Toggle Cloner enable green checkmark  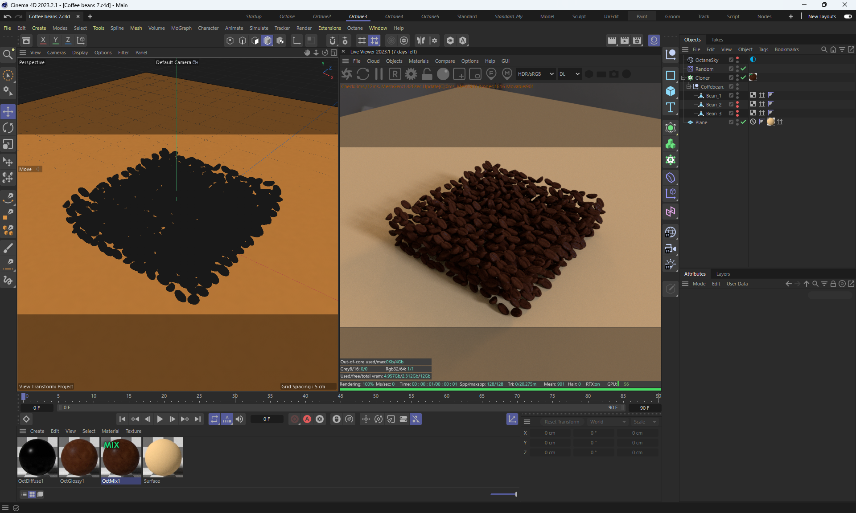coord(743,77)
